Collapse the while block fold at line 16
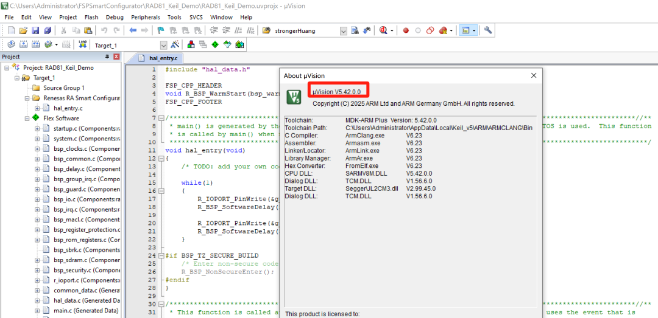Screen dimensions: 658x318 click(x=161, y=191)
